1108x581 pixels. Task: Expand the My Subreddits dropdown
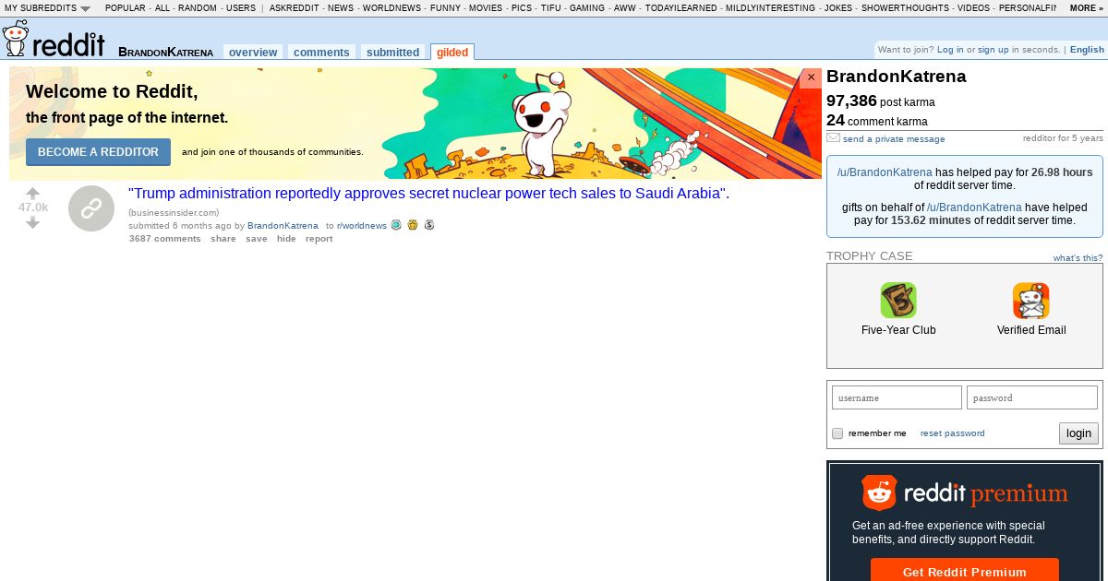pos(48,7)
